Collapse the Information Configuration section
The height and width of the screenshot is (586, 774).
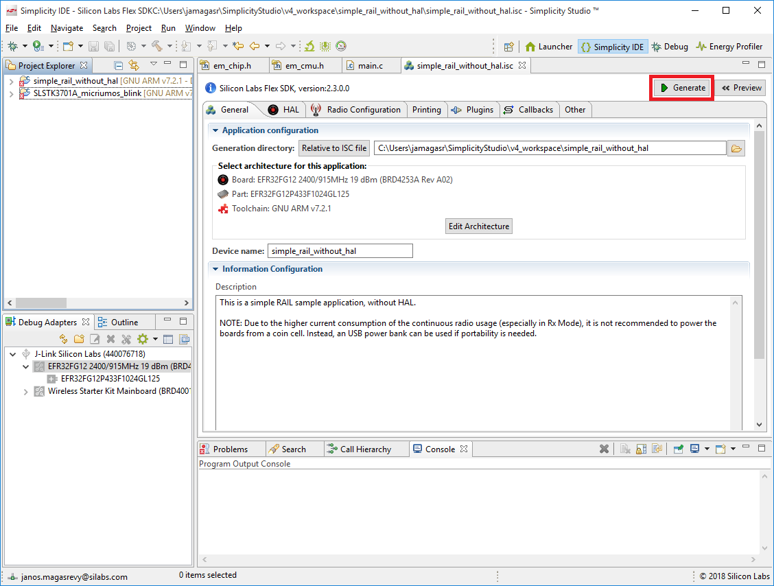click(215, 269)
